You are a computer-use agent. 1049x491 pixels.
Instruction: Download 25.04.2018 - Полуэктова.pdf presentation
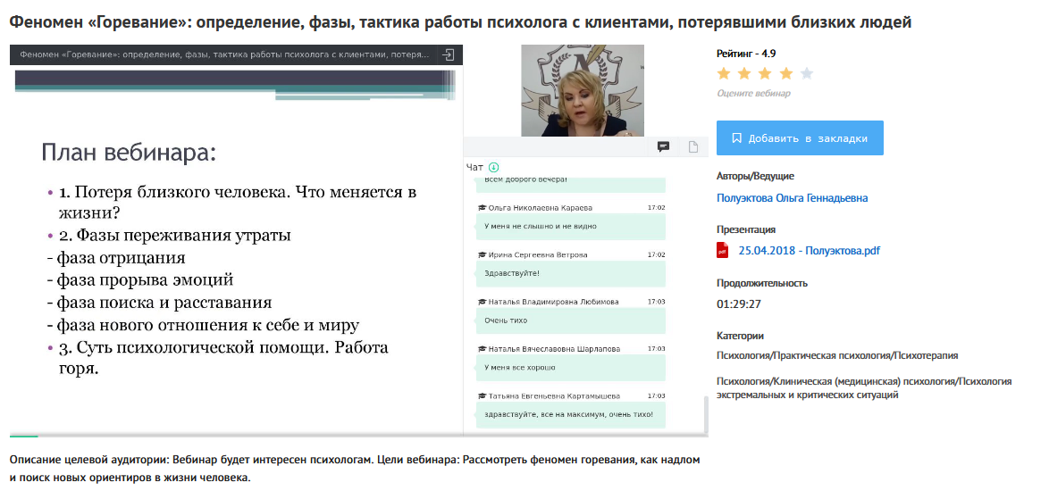(809, 251)
